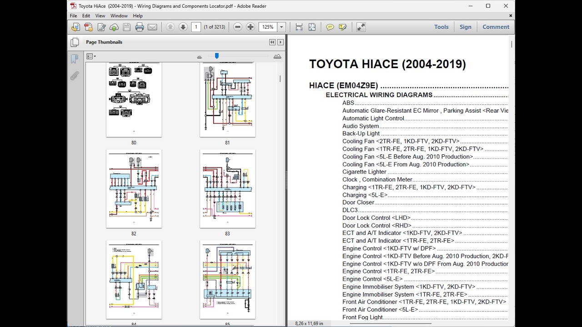
Task: Open the Help menu
Action: coord(138,16)
